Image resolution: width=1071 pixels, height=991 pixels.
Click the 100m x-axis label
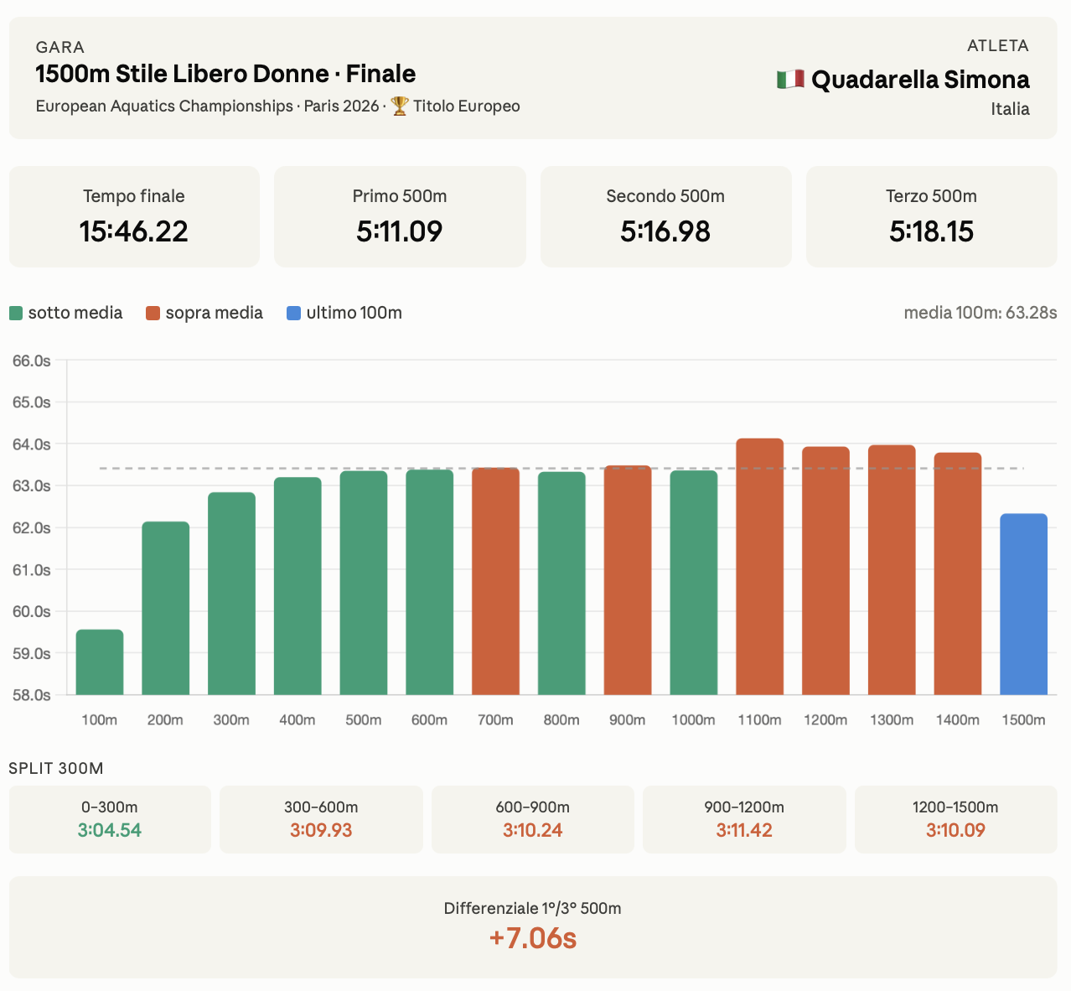click(x=100, y=720)
